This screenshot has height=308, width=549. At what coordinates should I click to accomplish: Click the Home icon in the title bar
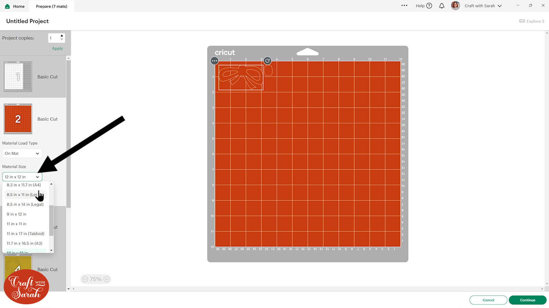pos(7,6)
